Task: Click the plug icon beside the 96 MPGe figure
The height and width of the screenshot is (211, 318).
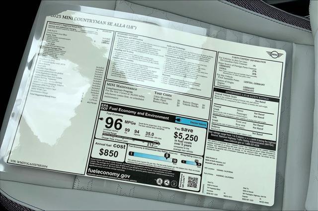Action: [x=101, y=119]
